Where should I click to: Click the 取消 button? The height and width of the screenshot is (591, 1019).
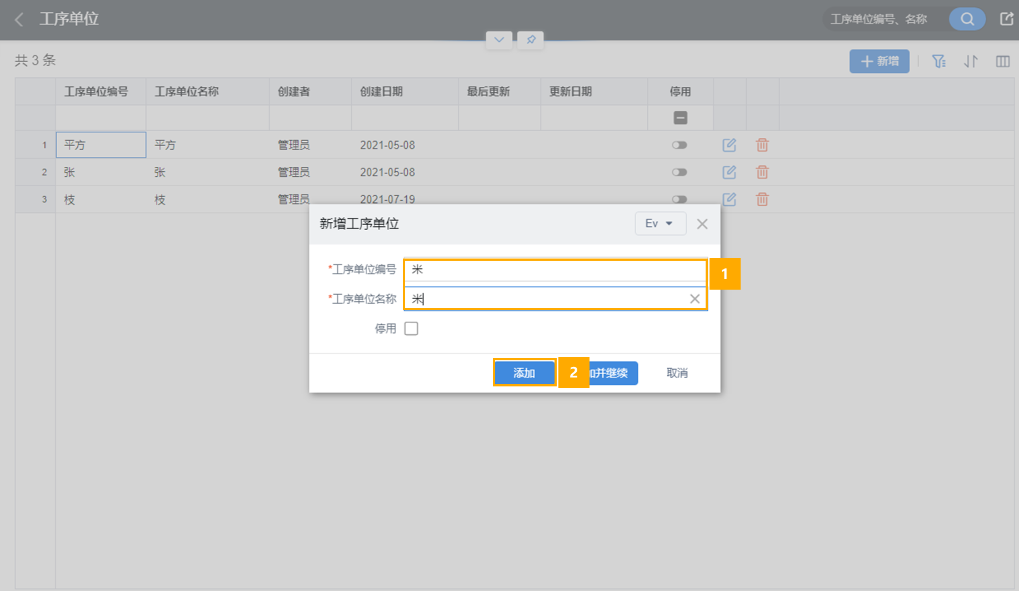[x=677, y=373]
